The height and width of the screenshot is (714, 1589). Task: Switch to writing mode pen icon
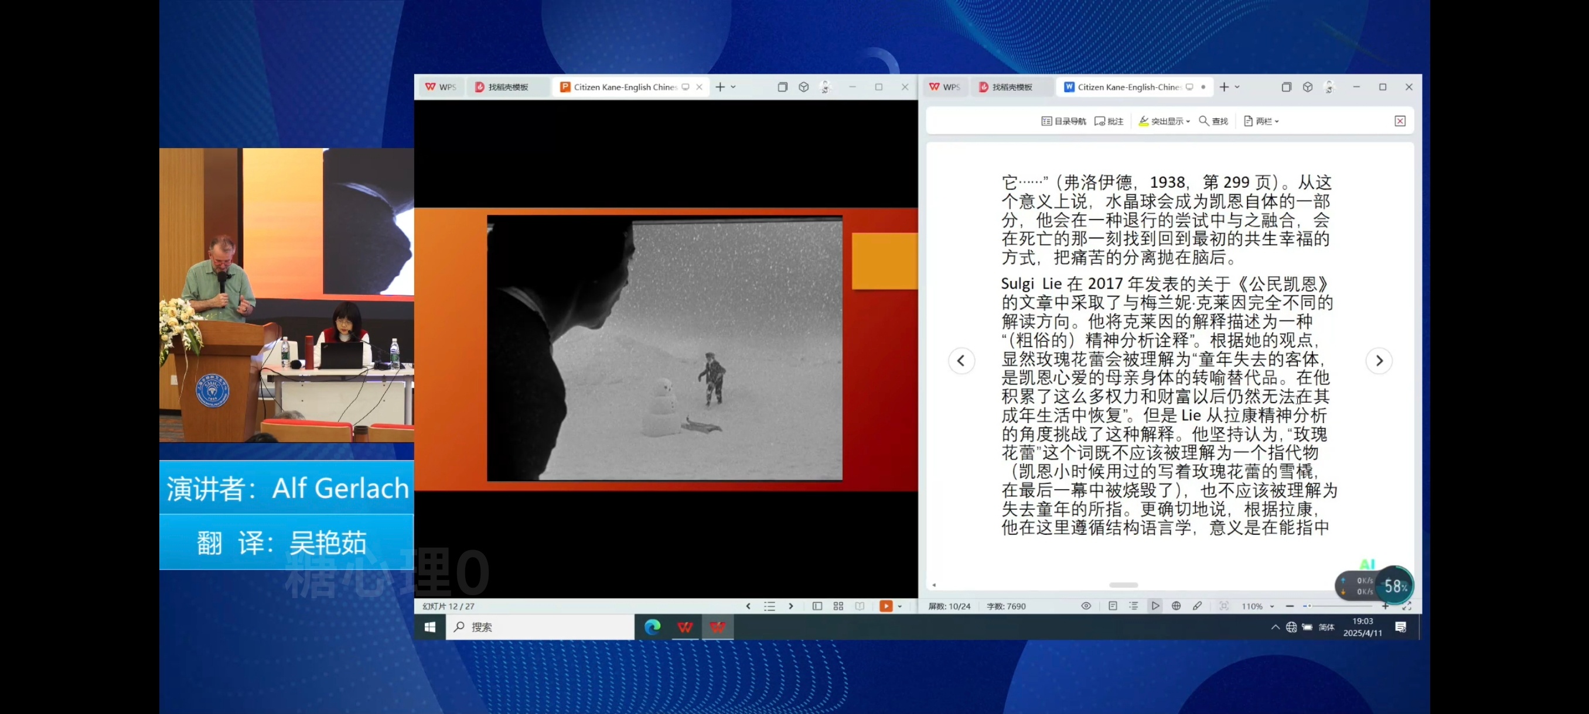(1197, 606)
